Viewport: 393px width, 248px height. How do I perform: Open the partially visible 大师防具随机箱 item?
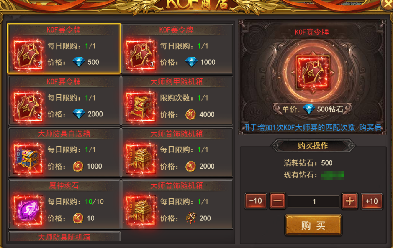[x=64, y=236]
